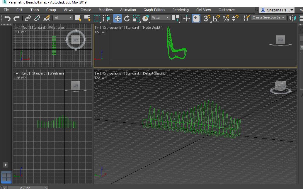The height and width of the screenshot is (189, 303).
Task: Click the [Left] view label
Action: tap(25, 73)
